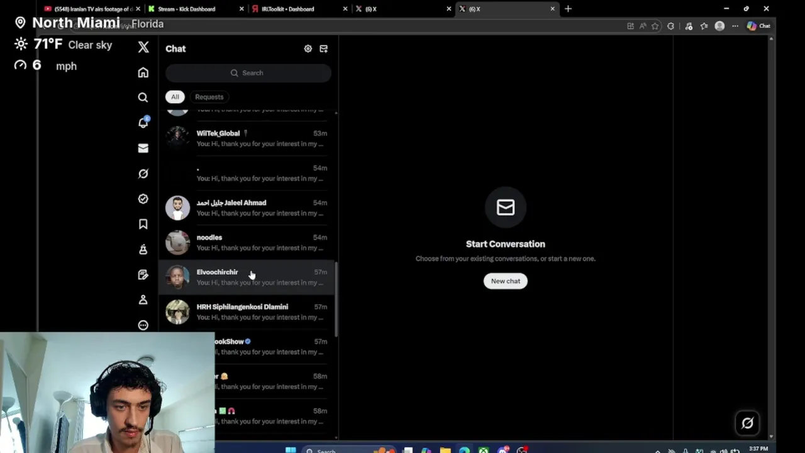Image resolution: width=805 pixels, height=453 pixels.
Task: Click split screen icon in address bar
Action: [630, 26]
